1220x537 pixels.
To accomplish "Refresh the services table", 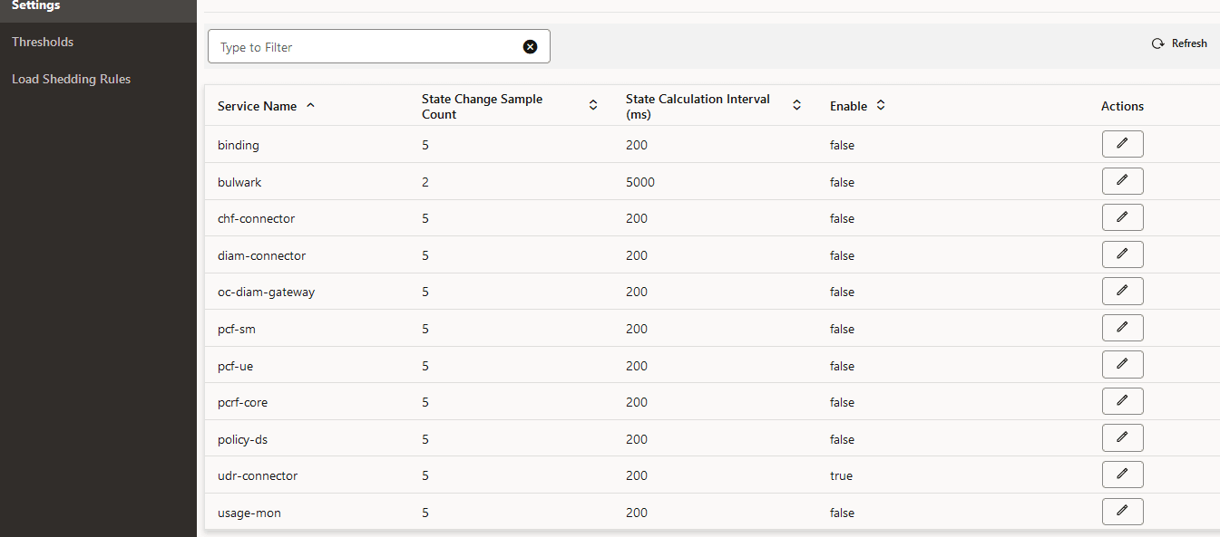I will (x=1178, y=43).
